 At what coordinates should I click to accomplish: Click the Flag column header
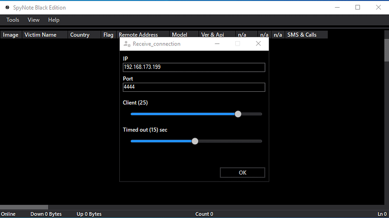(108, 34)
